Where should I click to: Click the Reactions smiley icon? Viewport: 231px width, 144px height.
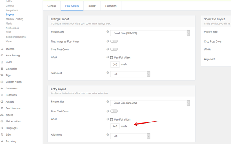click(x=2, y=95)
